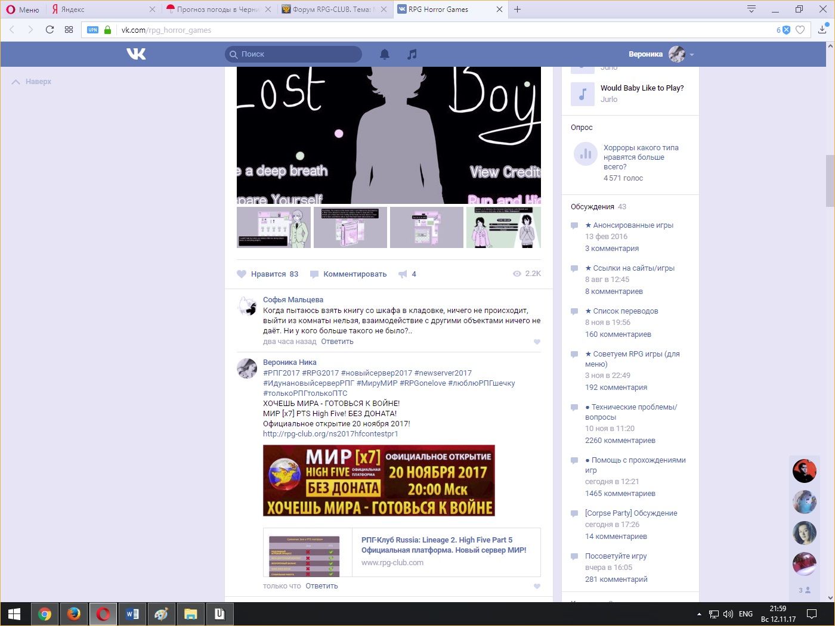Reply to Софья Мальцева's comment

[337, 342]
